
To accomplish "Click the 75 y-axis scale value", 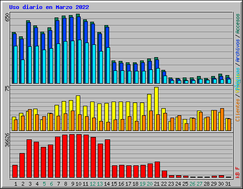I will (x=7, y=88).
